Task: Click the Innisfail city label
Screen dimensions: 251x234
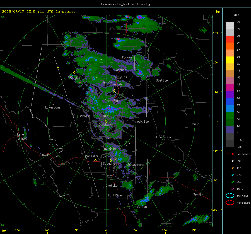Action: click(x=112, y=101)
